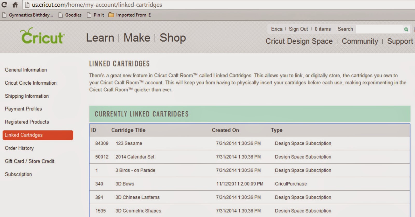
Task: Select the Linked Cartridges sidebar item
Action: pyautogui.click(x=38, y=135)
